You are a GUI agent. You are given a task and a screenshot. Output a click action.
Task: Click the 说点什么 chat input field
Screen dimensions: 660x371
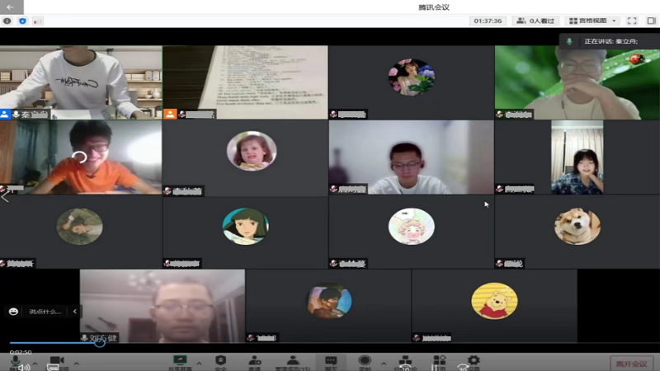(45, 312)
